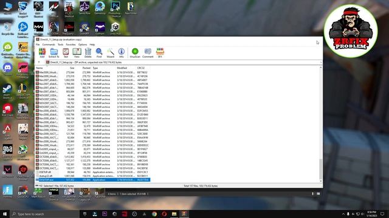The width and height of the screenshot is (389, 218).
Task: Show archive Info icon
Action: pos(122,53)
